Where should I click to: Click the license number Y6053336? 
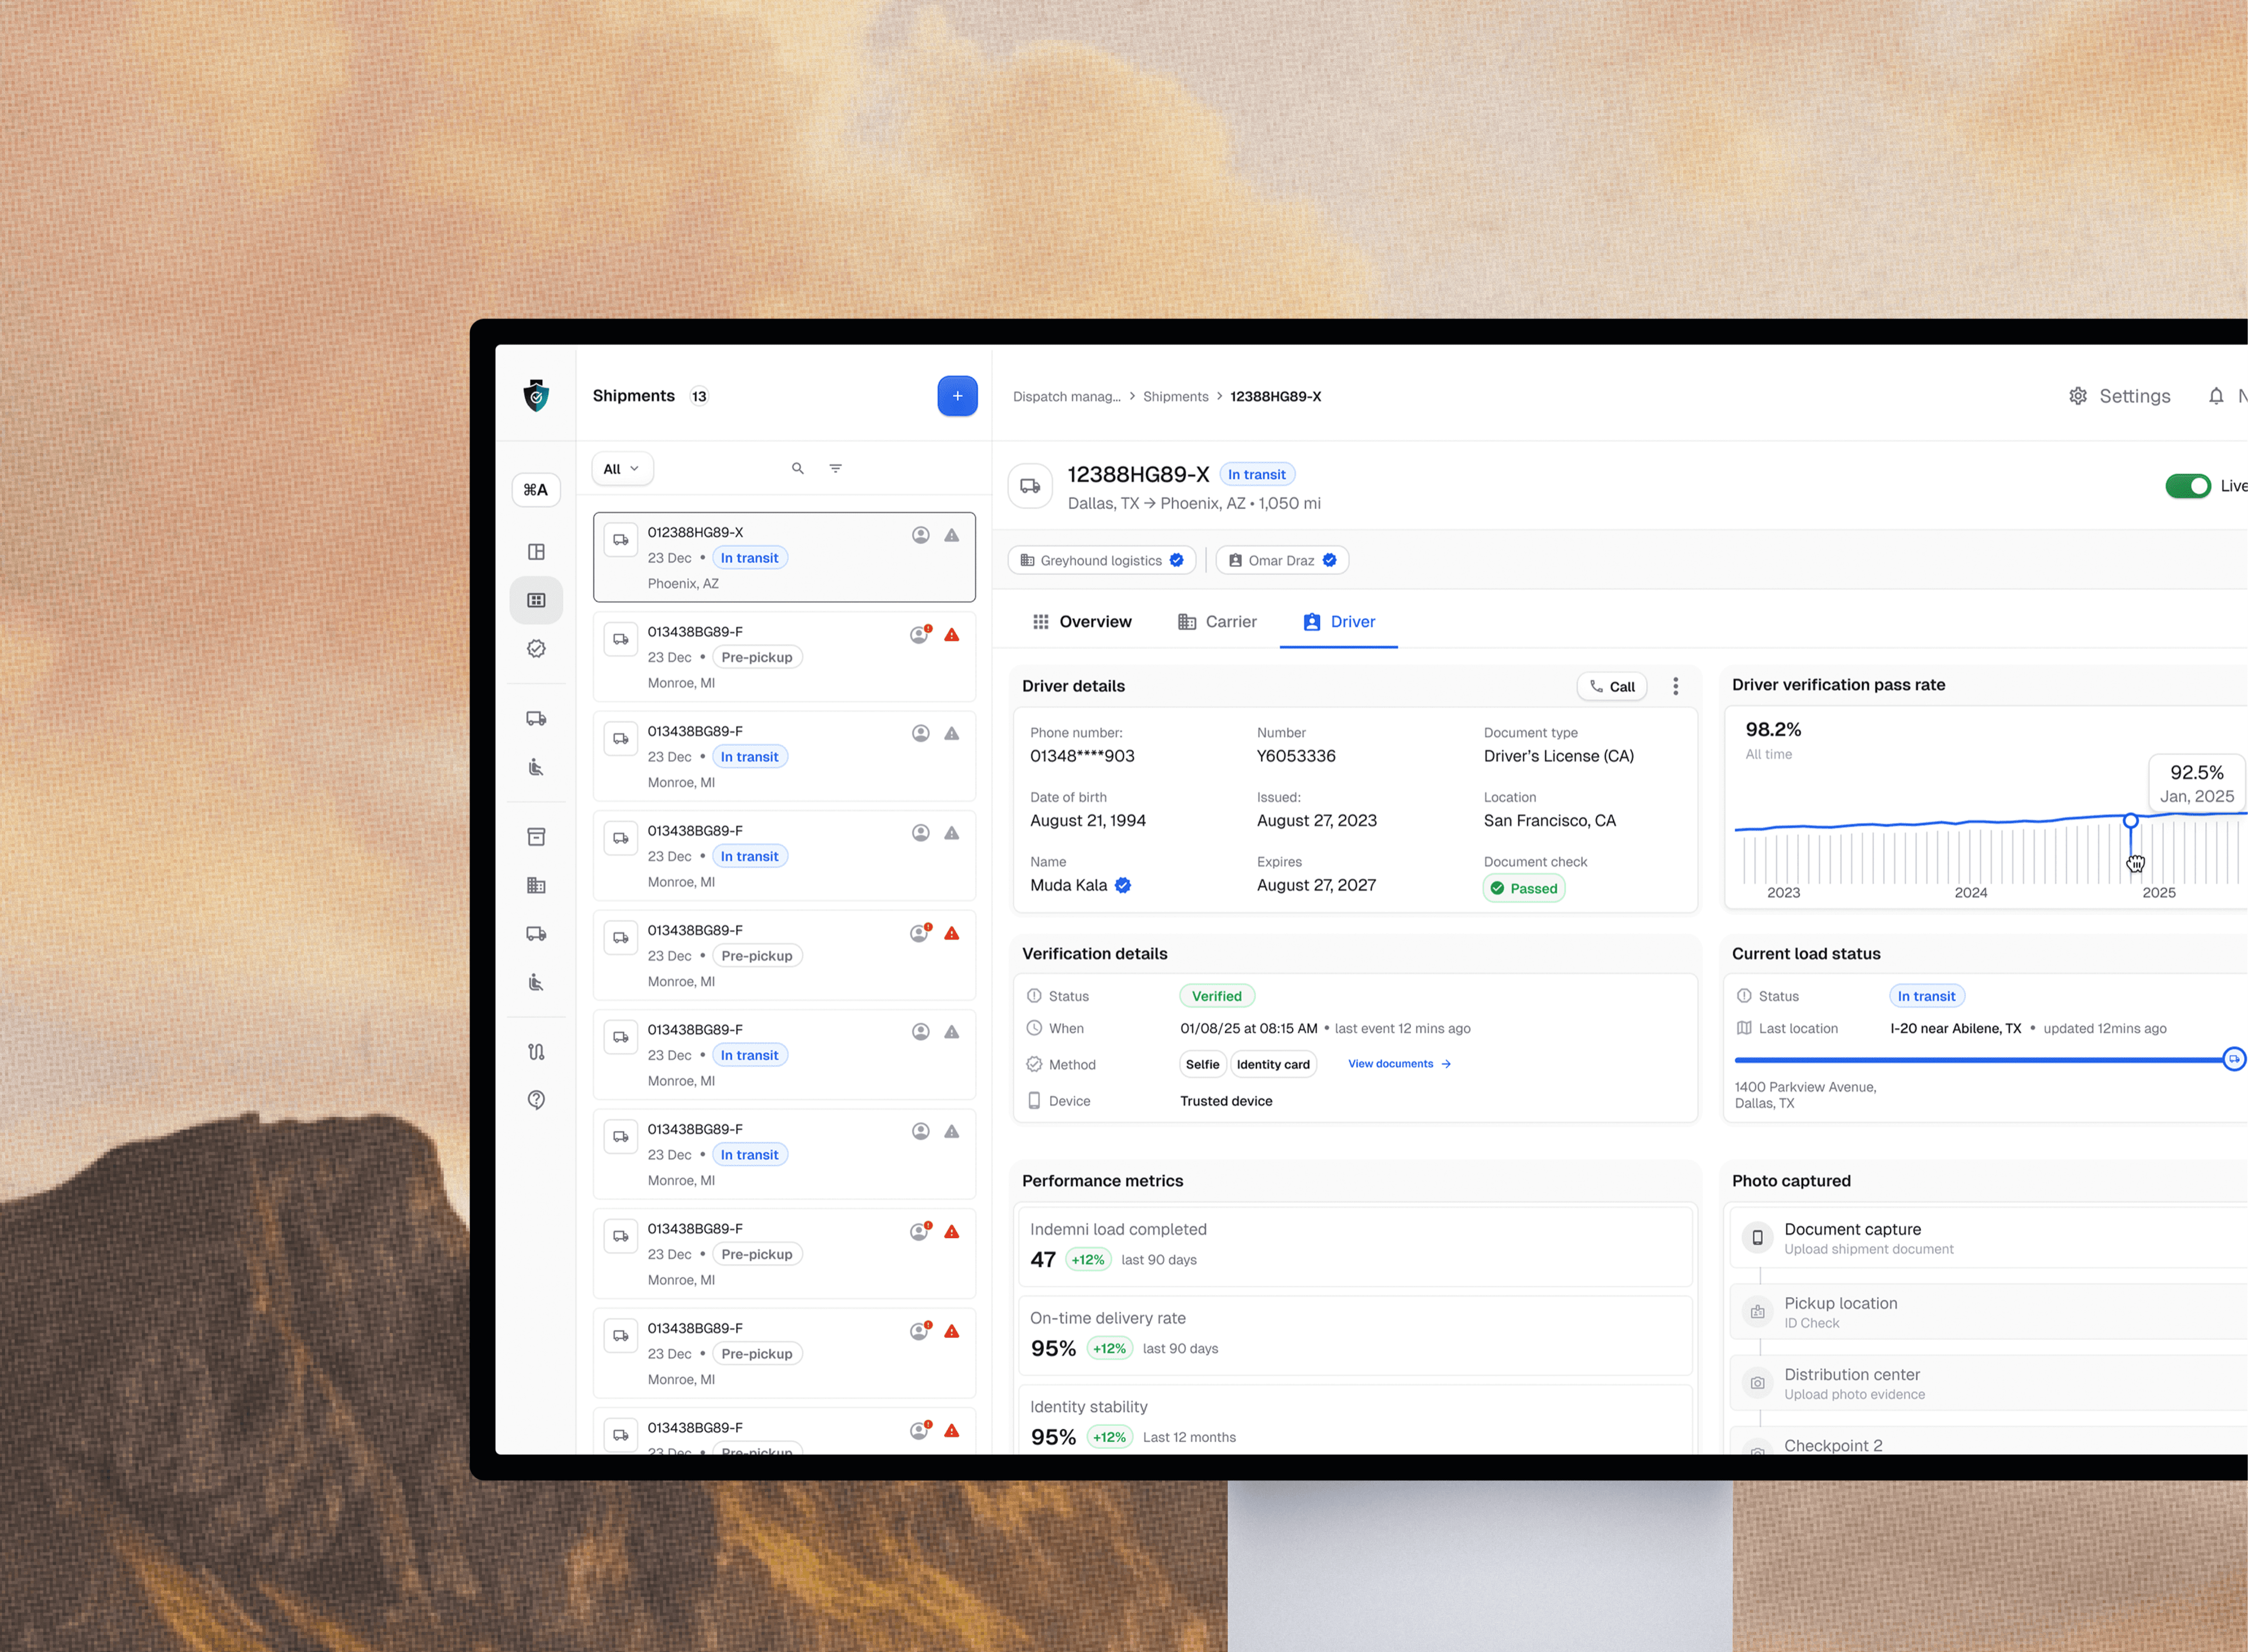coord(1296,756)
